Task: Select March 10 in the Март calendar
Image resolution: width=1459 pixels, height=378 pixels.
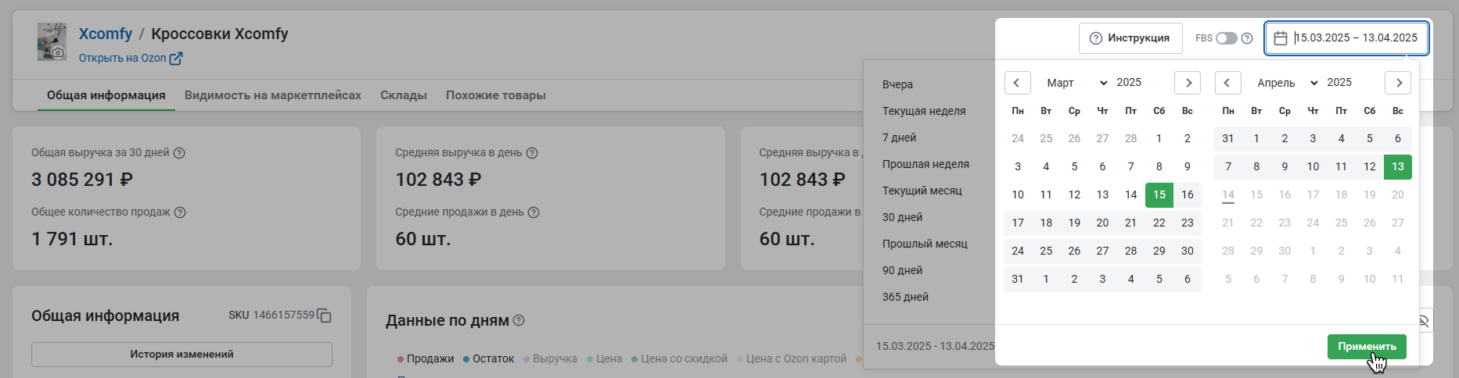Action: (x=1018, y=195)
